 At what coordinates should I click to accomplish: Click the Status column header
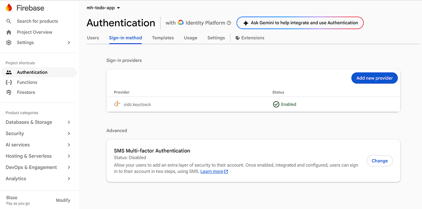(x=278, y=92)
